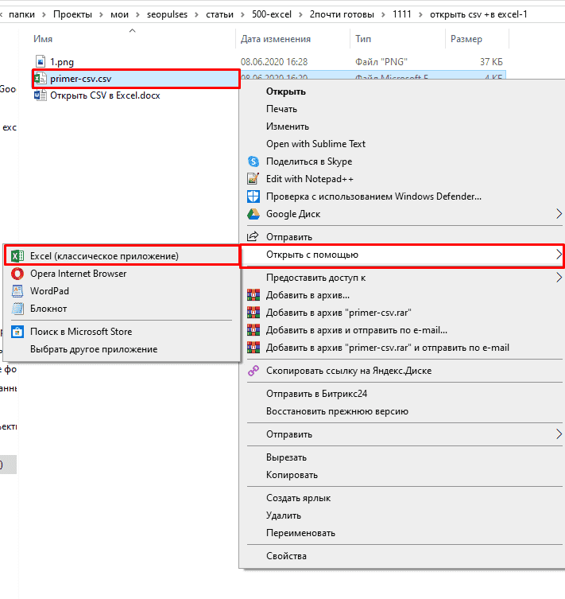Select Скопировать ссылку на Яндекс.Диске
This screenshot has width=565, height=599.
349,371
